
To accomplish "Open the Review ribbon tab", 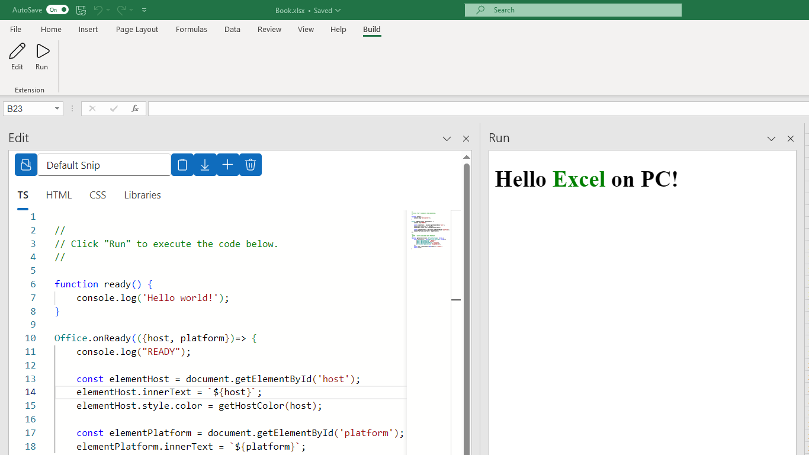I will click(x=269, y=30).
